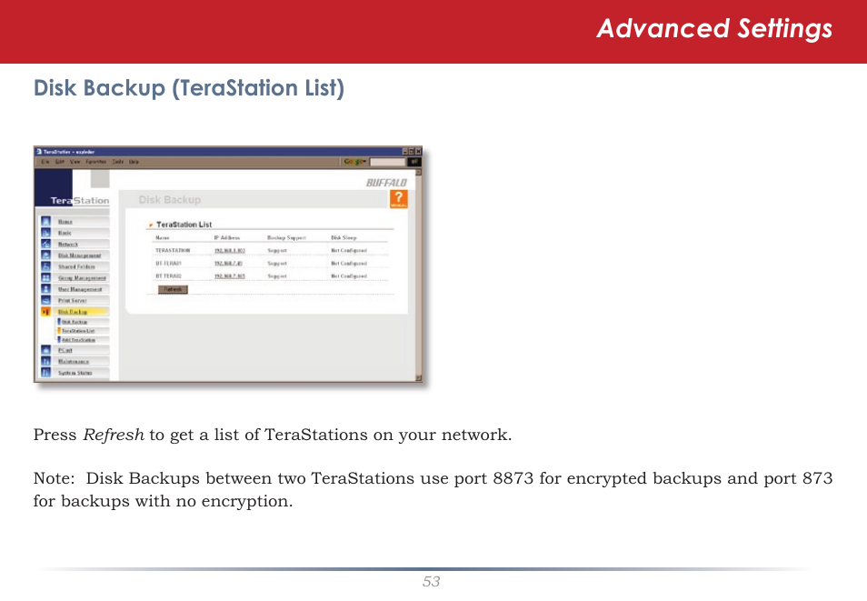Open the User Management link
Viewport: 867px width, 601px height.
80,289
